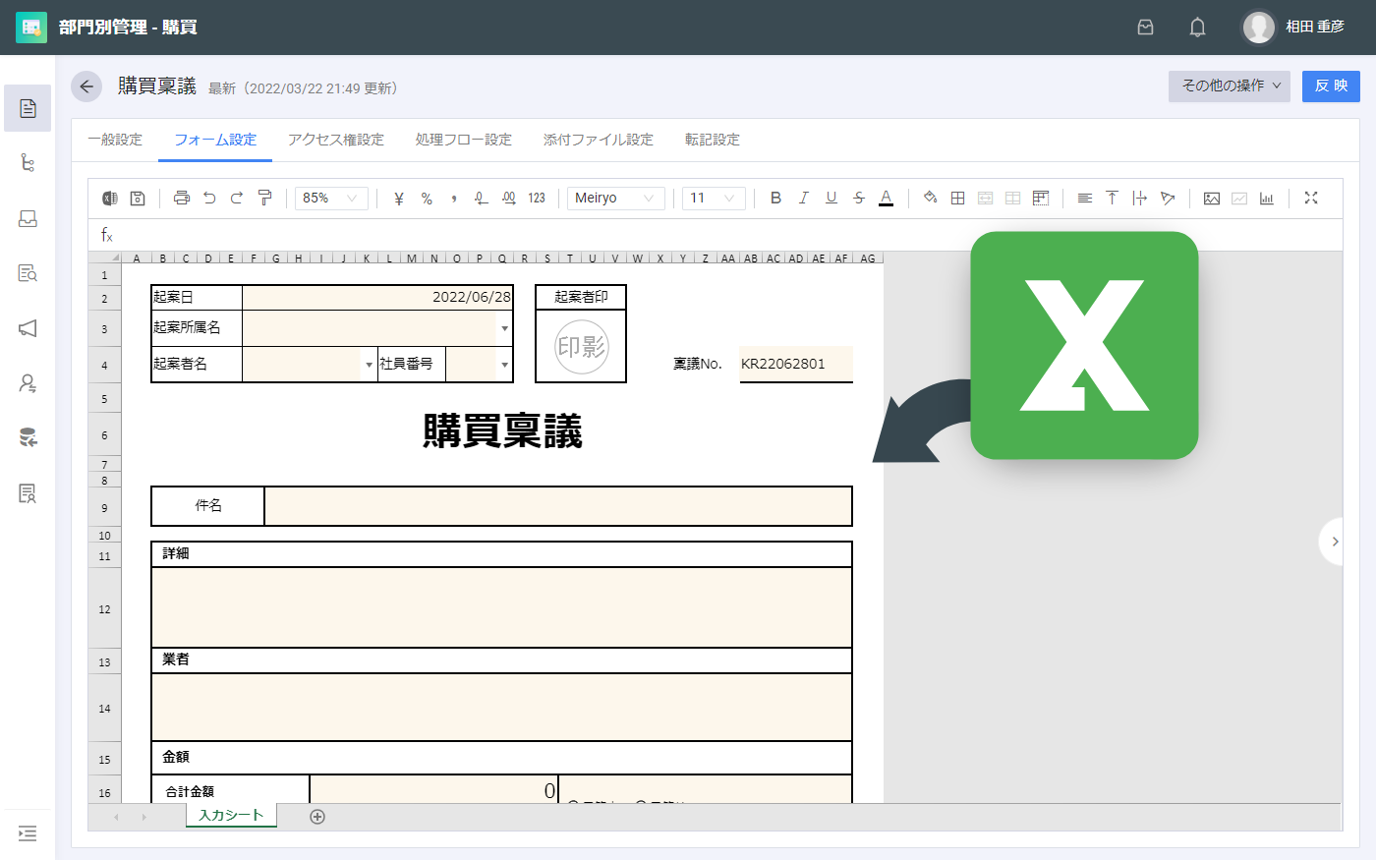
Task: Open horizontal alignment options
Action: click(1085, 198)
